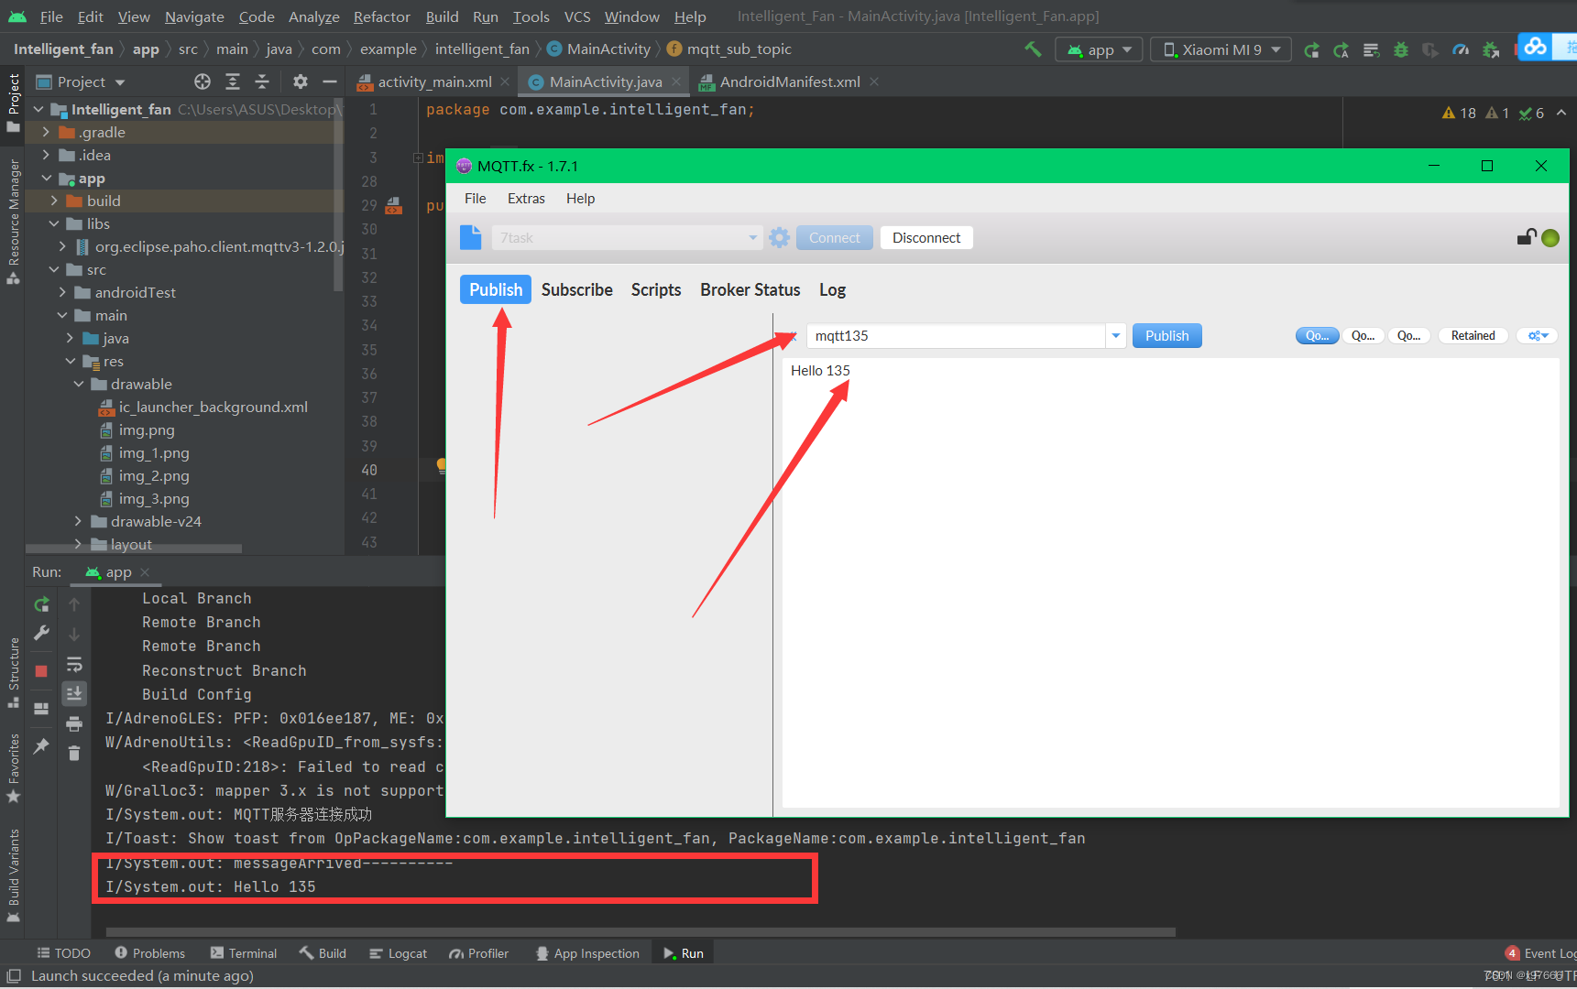Click MQTT.fx new profile document icon
The width and height of the screenshot is (1577, 989).
click(470, 237)
